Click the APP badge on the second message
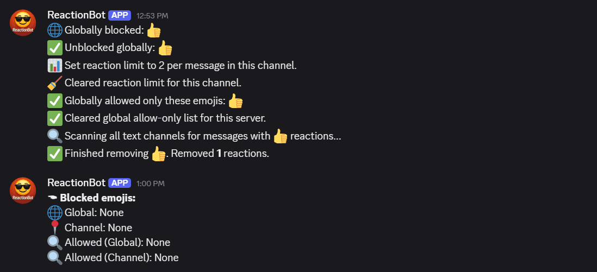 click(120, 183)
